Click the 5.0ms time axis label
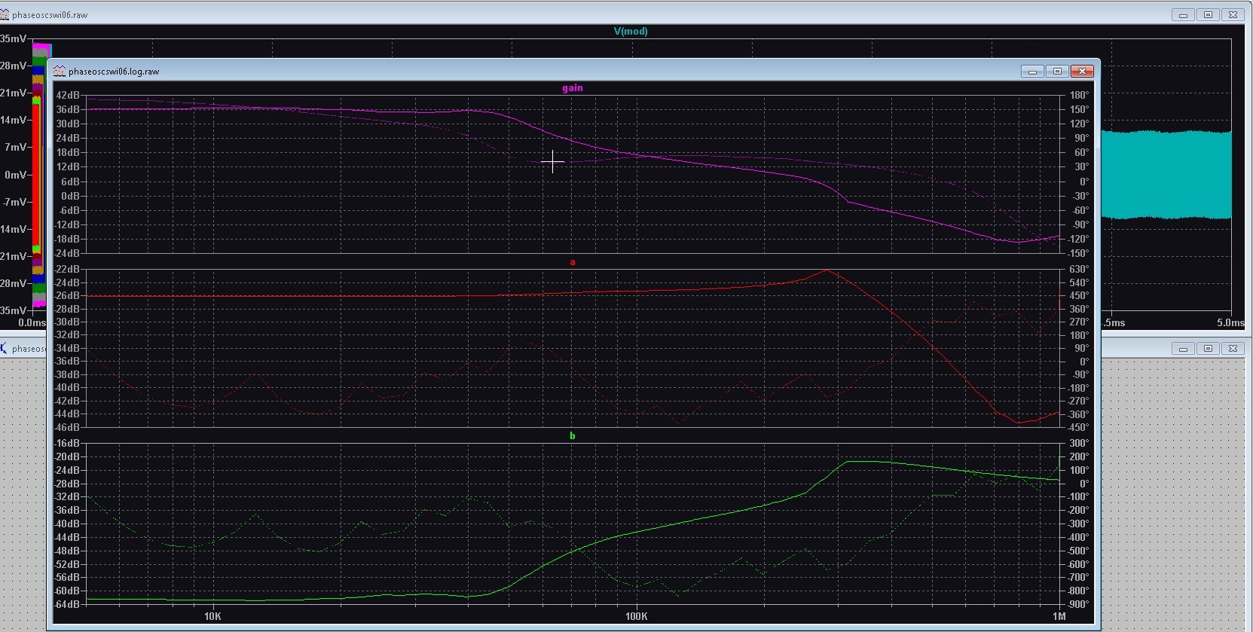 [x=1230, y=322]
